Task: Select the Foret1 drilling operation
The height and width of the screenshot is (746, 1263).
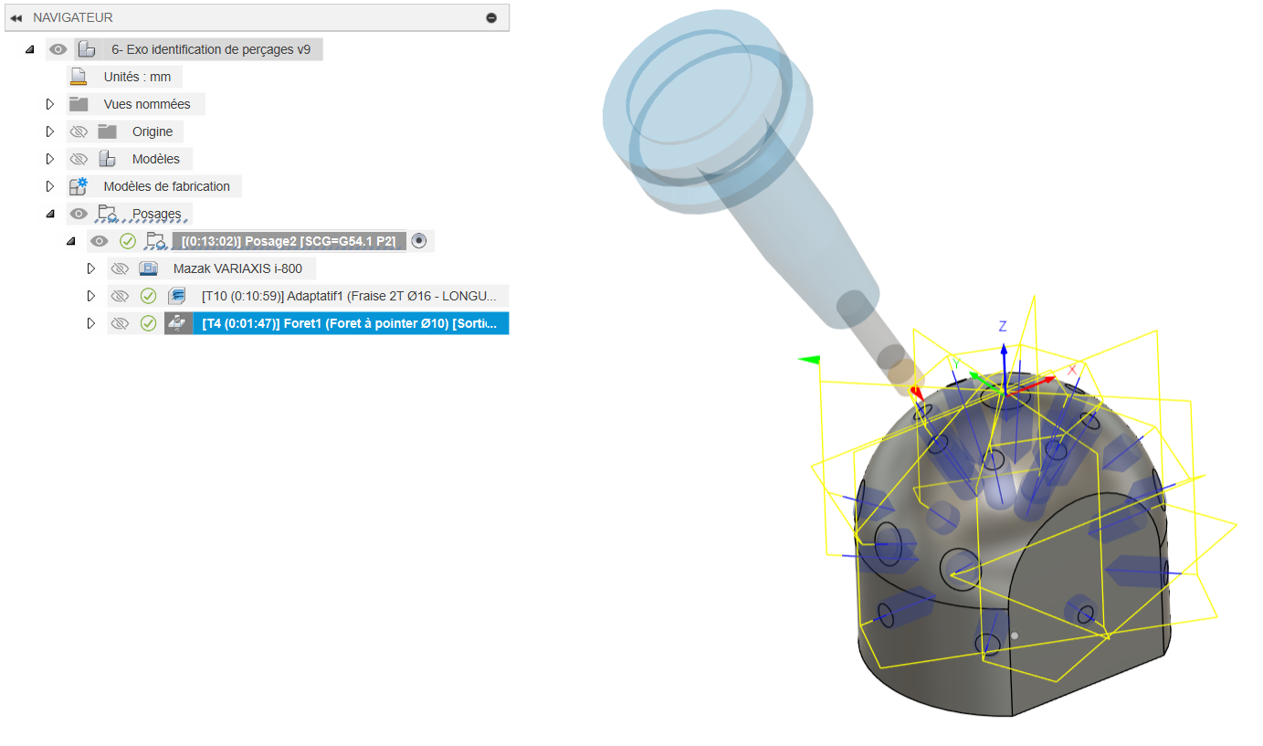Action: 349,323
